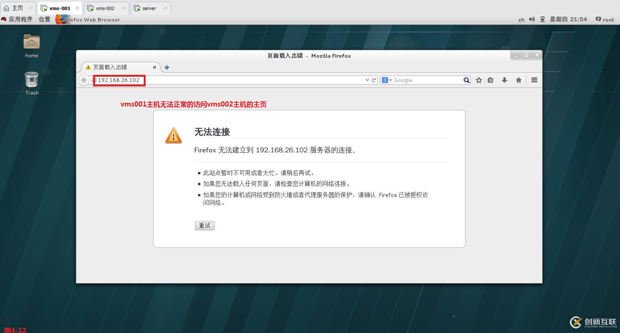This screenshot has width=620, height=333.
Task: Maximize the Firefox window
Action: point(526,55)
